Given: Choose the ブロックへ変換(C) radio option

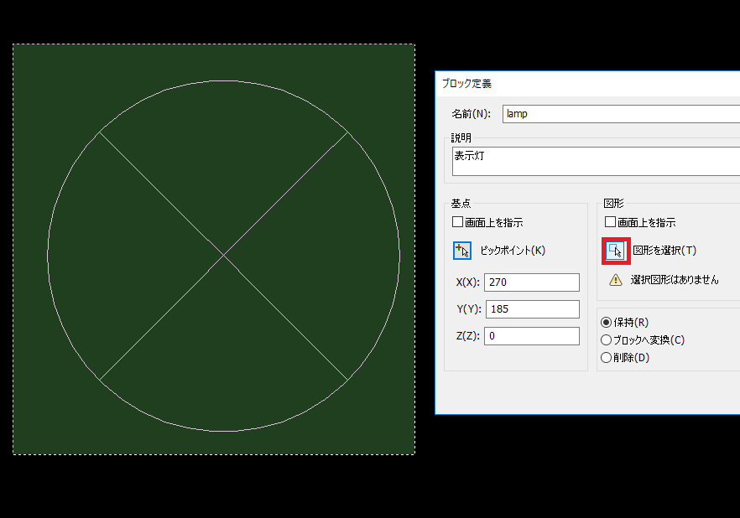Looking at the screenshot, I should click(605, 341).
